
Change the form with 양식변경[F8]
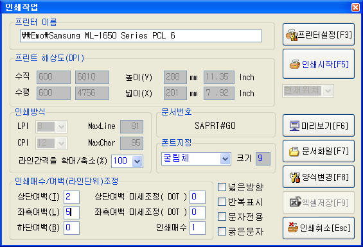coord(319,177)
